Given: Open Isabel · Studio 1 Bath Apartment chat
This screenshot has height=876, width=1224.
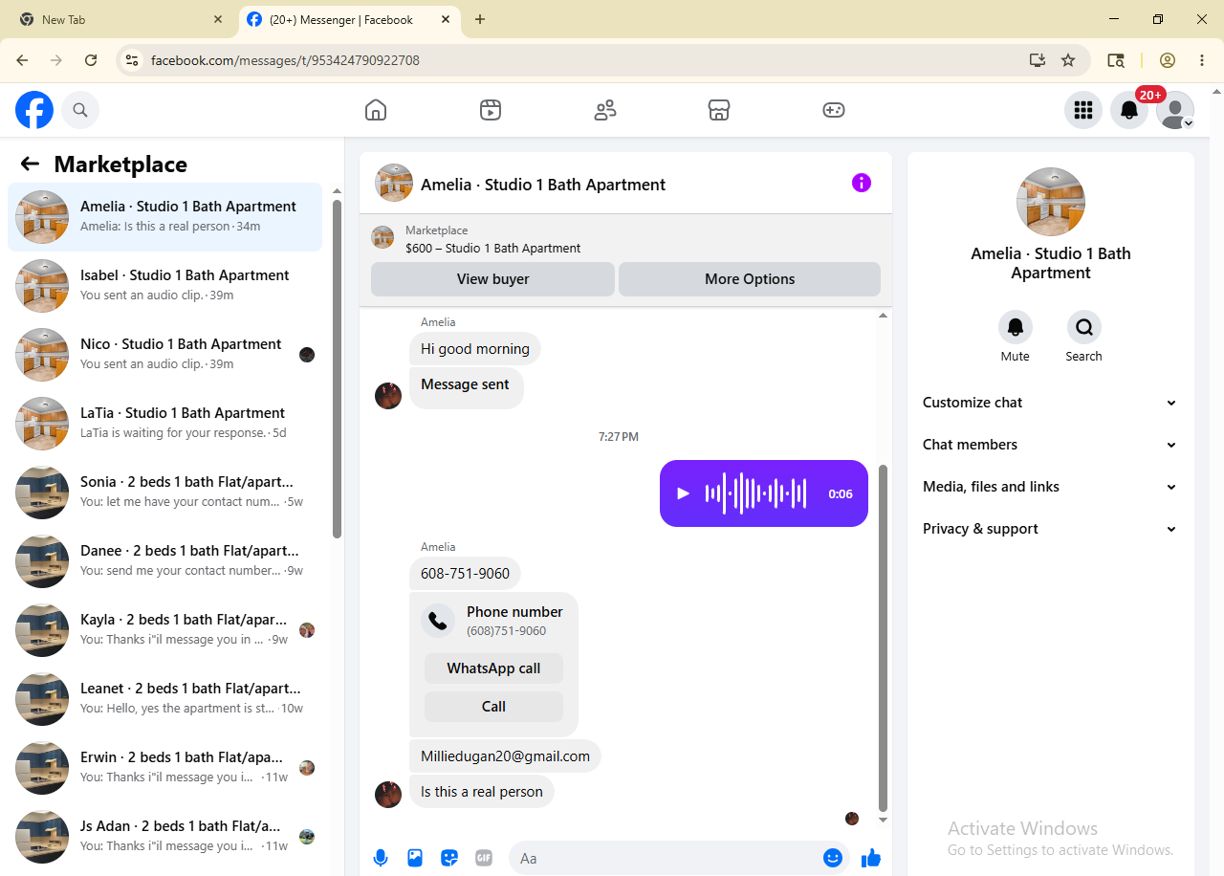Looking at the screenshot, I should click(x=165, y=286).
